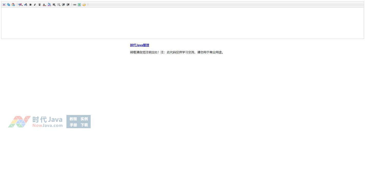Toggle underline formatting
The image size is (365, 183).
[x=39, y=5]
